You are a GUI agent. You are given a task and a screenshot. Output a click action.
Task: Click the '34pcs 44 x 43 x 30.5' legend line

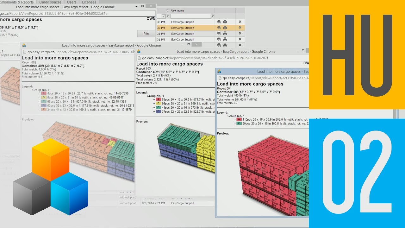click(90, 110)
